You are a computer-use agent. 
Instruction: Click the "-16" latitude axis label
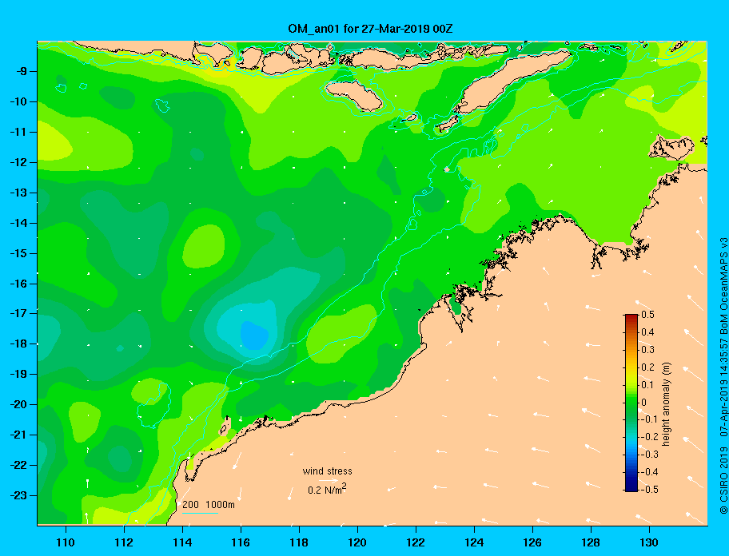18,284
